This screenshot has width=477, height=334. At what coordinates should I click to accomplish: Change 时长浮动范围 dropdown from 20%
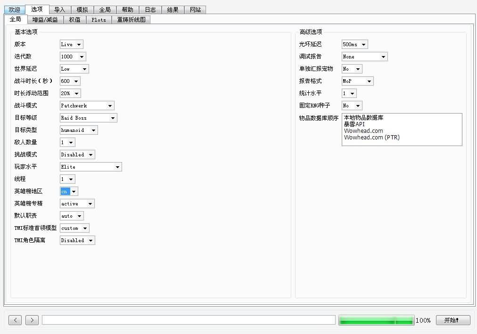click(x=70, y=93)
